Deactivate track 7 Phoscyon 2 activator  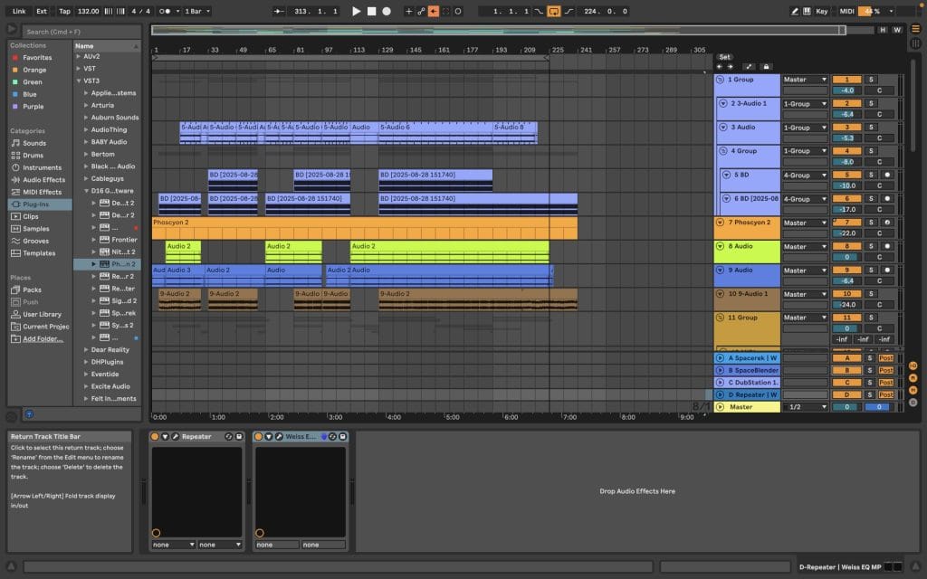[846, 223]
